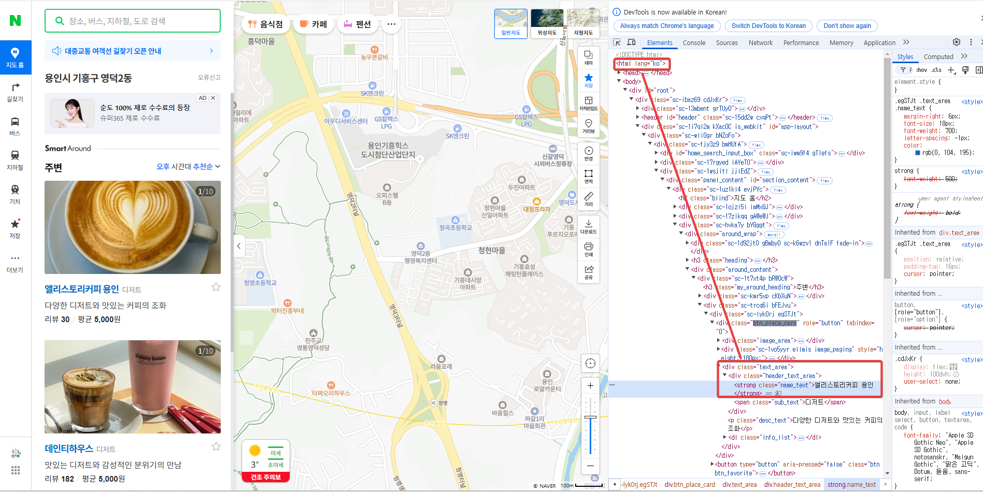Click the 인쇄 print map tool
The image size is (983, 492).
(589, 249)
